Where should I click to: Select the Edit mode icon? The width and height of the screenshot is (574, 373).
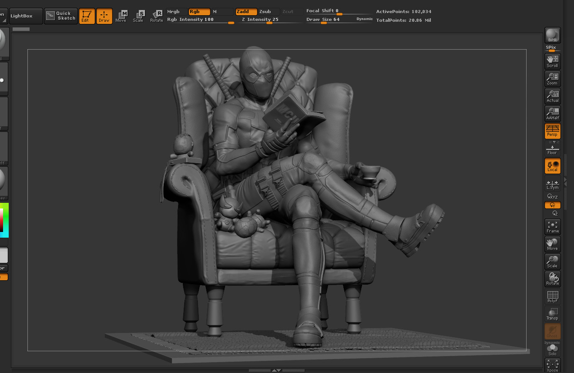coord(87,16)
